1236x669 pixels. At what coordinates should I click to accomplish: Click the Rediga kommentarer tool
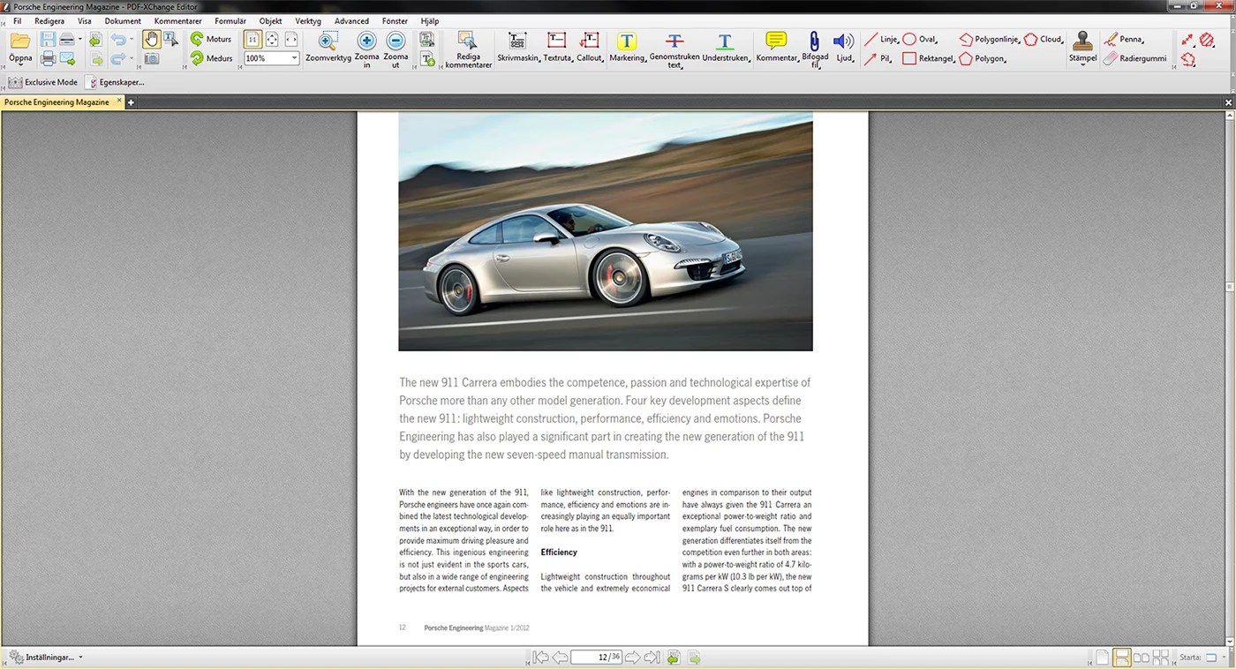(x=468, y=49)
